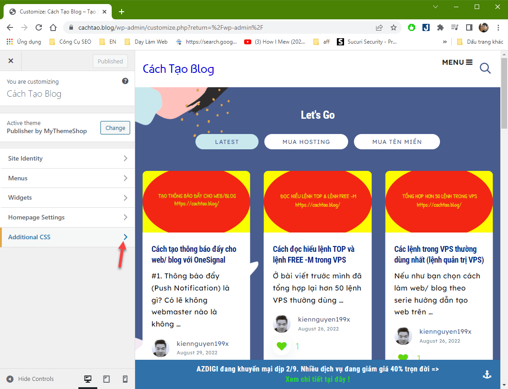
Task: Open Site Identity section
Action: [x=68, y=159]
